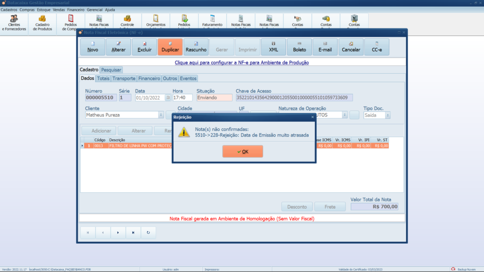Click the CC-e toolbar button

376,47
